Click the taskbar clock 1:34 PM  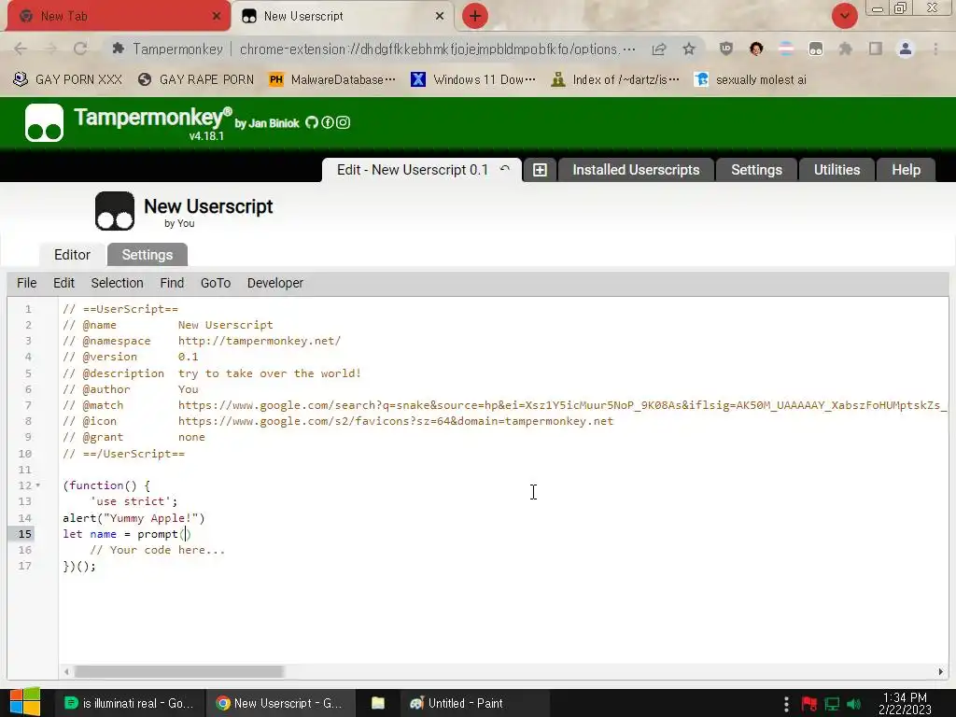tap(905, 703)
